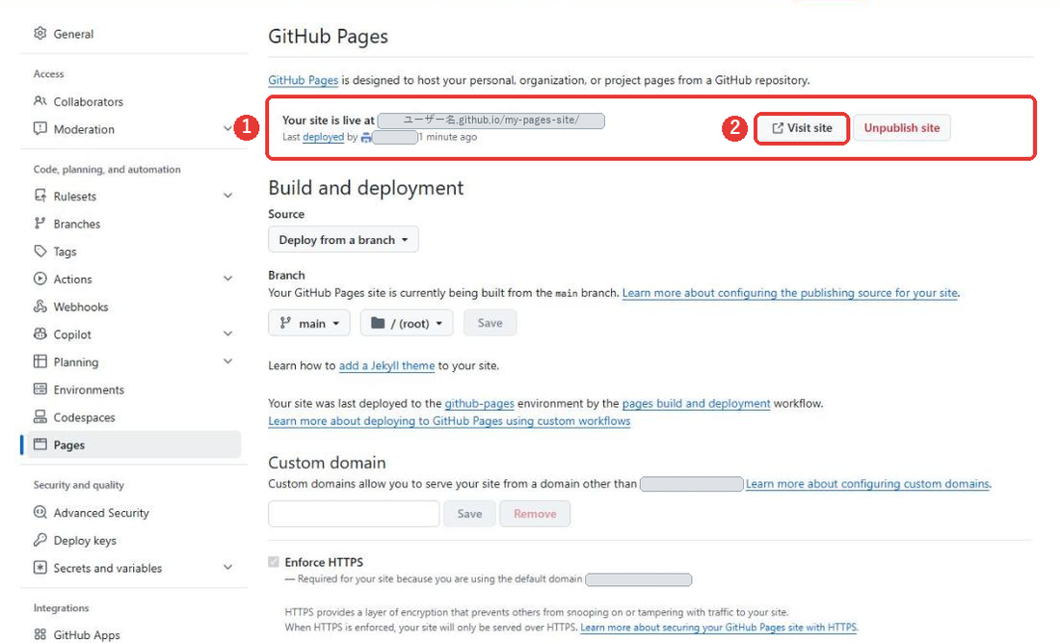The height and width of the screenshot is (643, 1060).
Task: Click the Actions play icon
Action: (40, 279)
